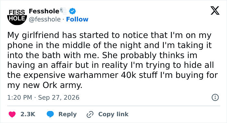Open the Fesshole profile avatar

pyautogui.click(x=17, y=16)
